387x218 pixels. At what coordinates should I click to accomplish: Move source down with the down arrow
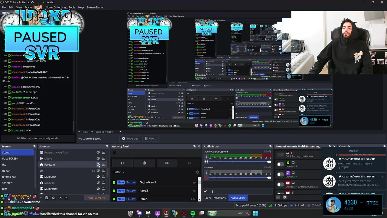[x=66, y=198]
